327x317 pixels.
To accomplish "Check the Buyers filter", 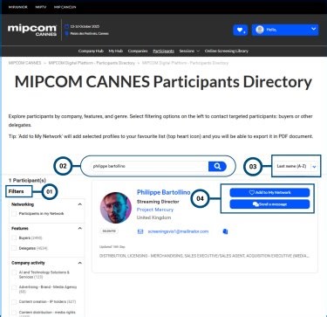I will 14,238.
